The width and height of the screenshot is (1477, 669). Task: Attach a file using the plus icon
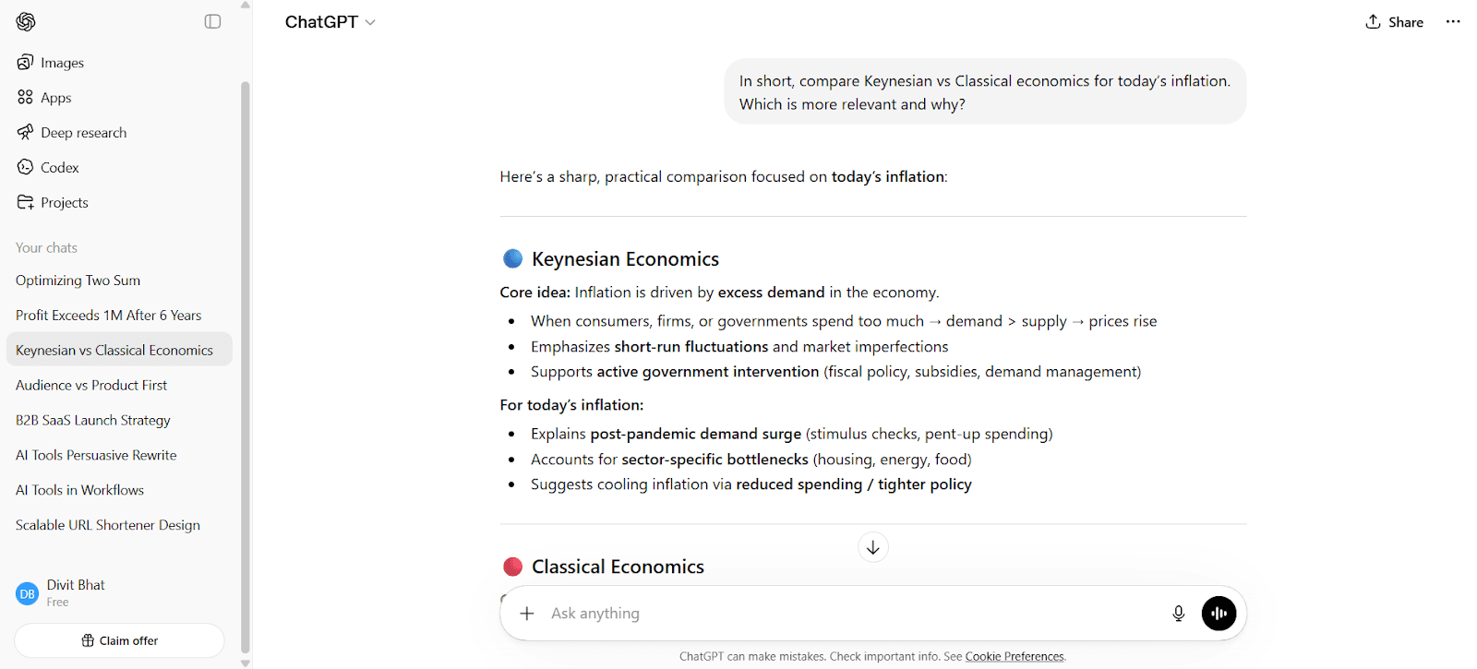[x=527, y=613]
